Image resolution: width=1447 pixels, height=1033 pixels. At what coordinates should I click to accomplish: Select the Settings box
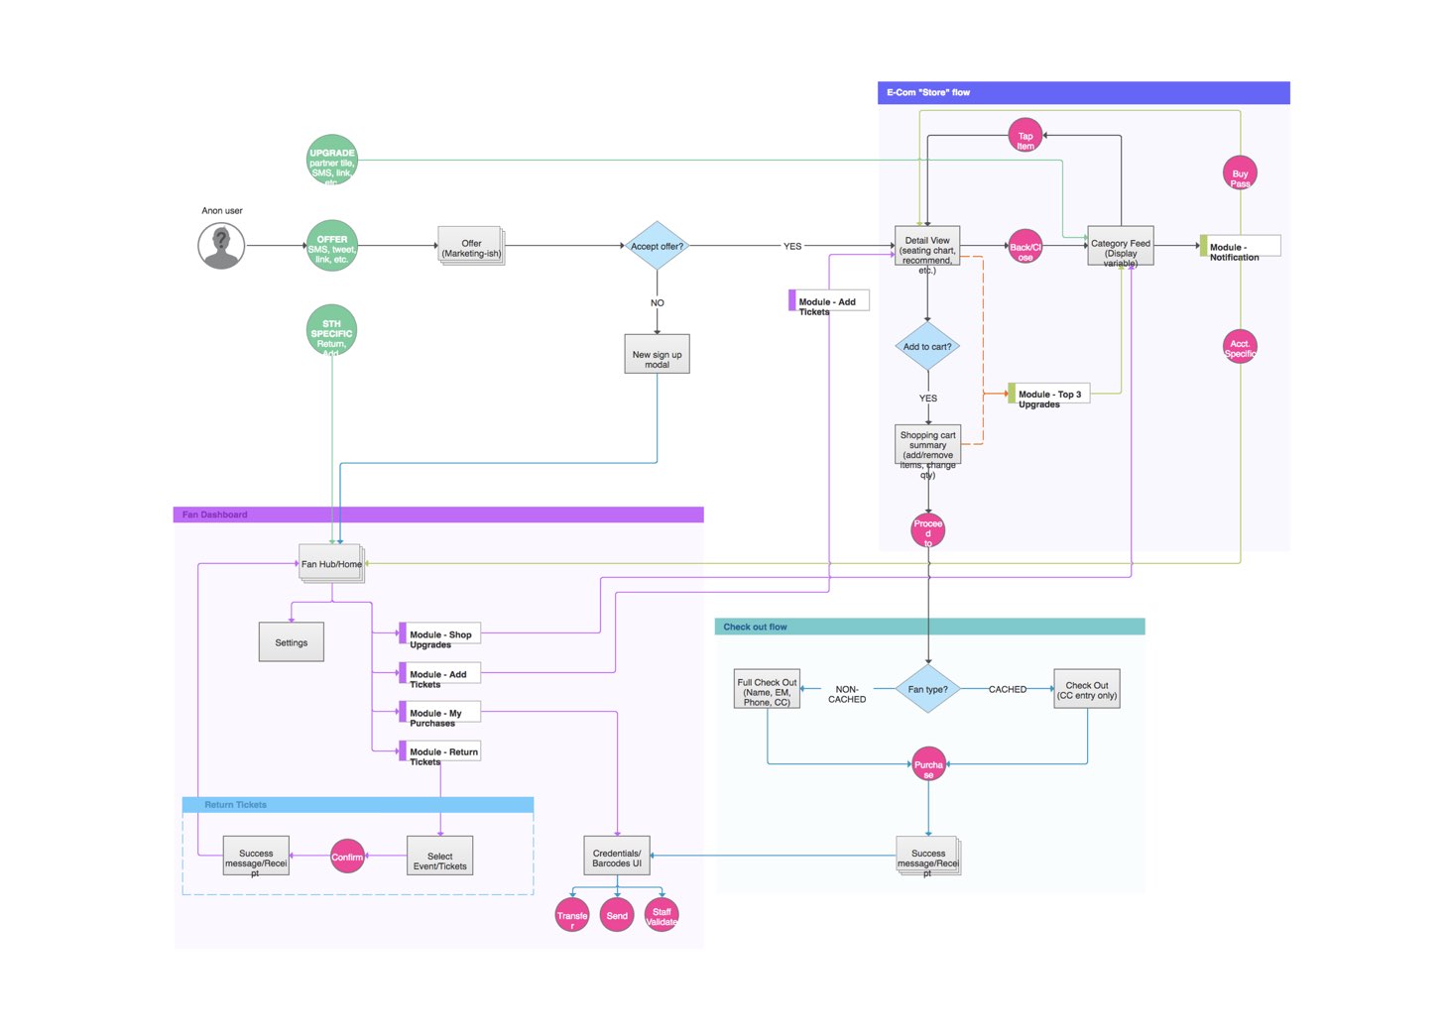pyautogui.click(x=291, y=642)
